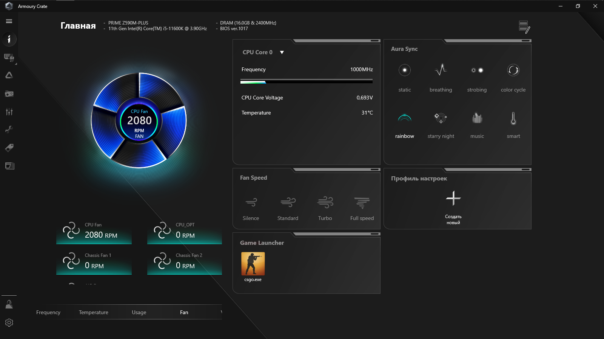Click the 31°C temperature value
This screenshot has height=339, width=604.
tap(367, 113)
